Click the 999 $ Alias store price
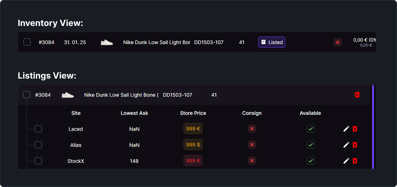 coord(193,145)
